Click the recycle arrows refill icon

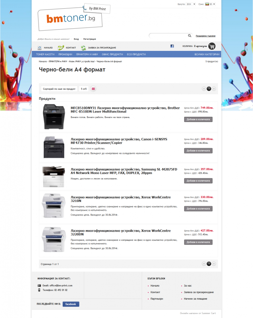click(x=83, y=48)
